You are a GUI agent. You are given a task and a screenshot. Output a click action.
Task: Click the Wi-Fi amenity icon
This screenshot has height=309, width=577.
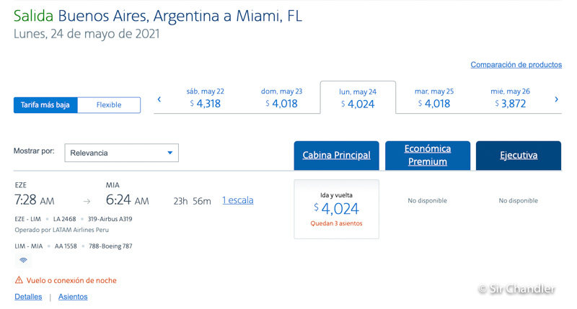tap(23, 260)
